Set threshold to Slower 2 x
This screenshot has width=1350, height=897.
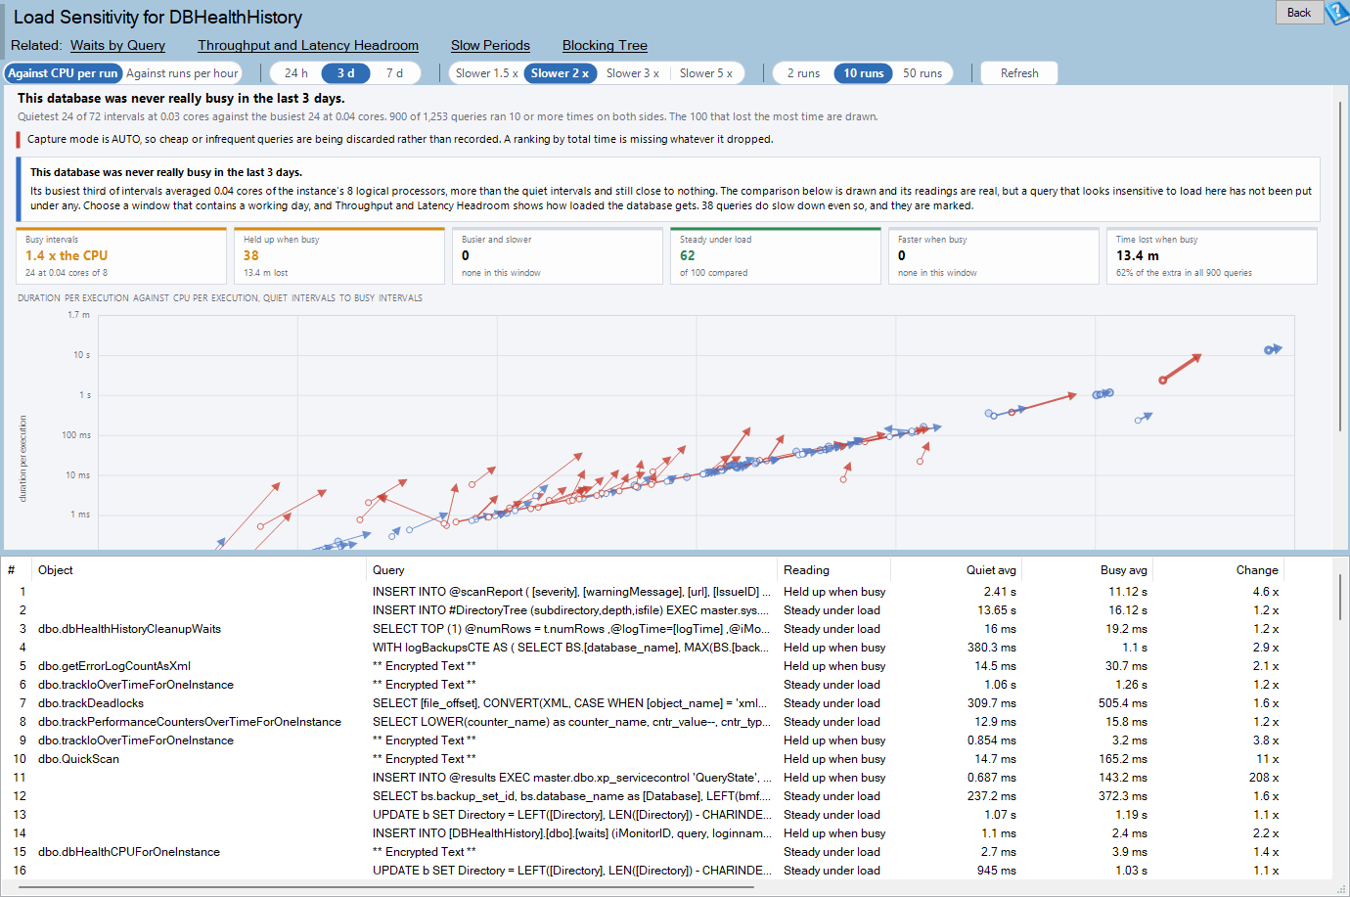(x=560, y=73)
